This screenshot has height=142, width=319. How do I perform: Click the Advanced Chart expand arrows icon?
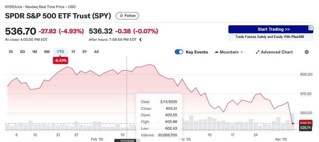(x=257, y=52)
